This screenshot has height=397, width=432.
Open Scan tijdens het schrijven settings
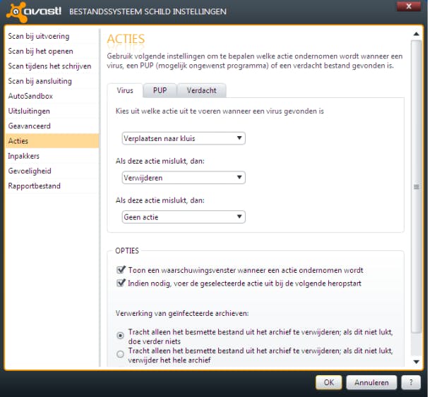point(52,66)
